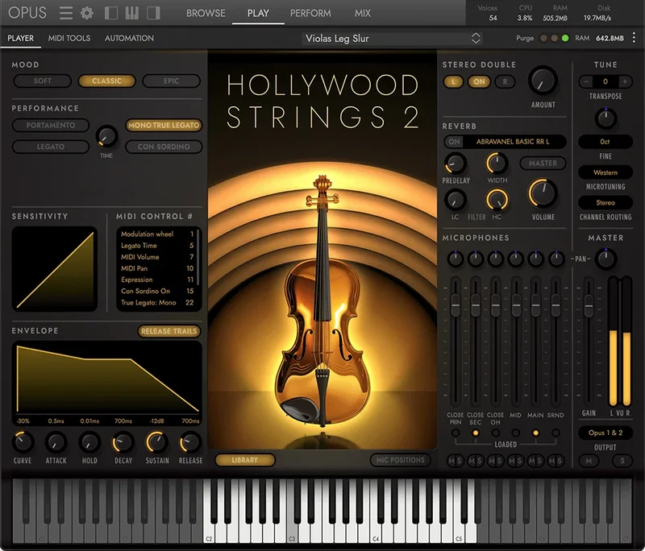Adjust the Reverb Width knob

(x=497, y=163)
